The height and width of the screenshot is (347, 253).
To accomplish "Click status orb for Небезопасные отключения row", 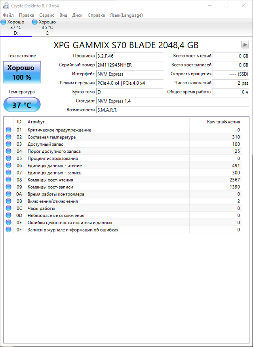I will coord(8,215).
